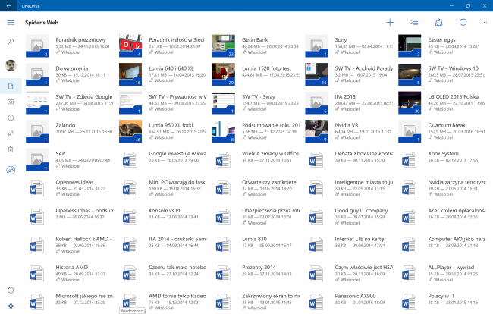
Task: Open the Easter eggs folder
Action: [x=442, y=46]
